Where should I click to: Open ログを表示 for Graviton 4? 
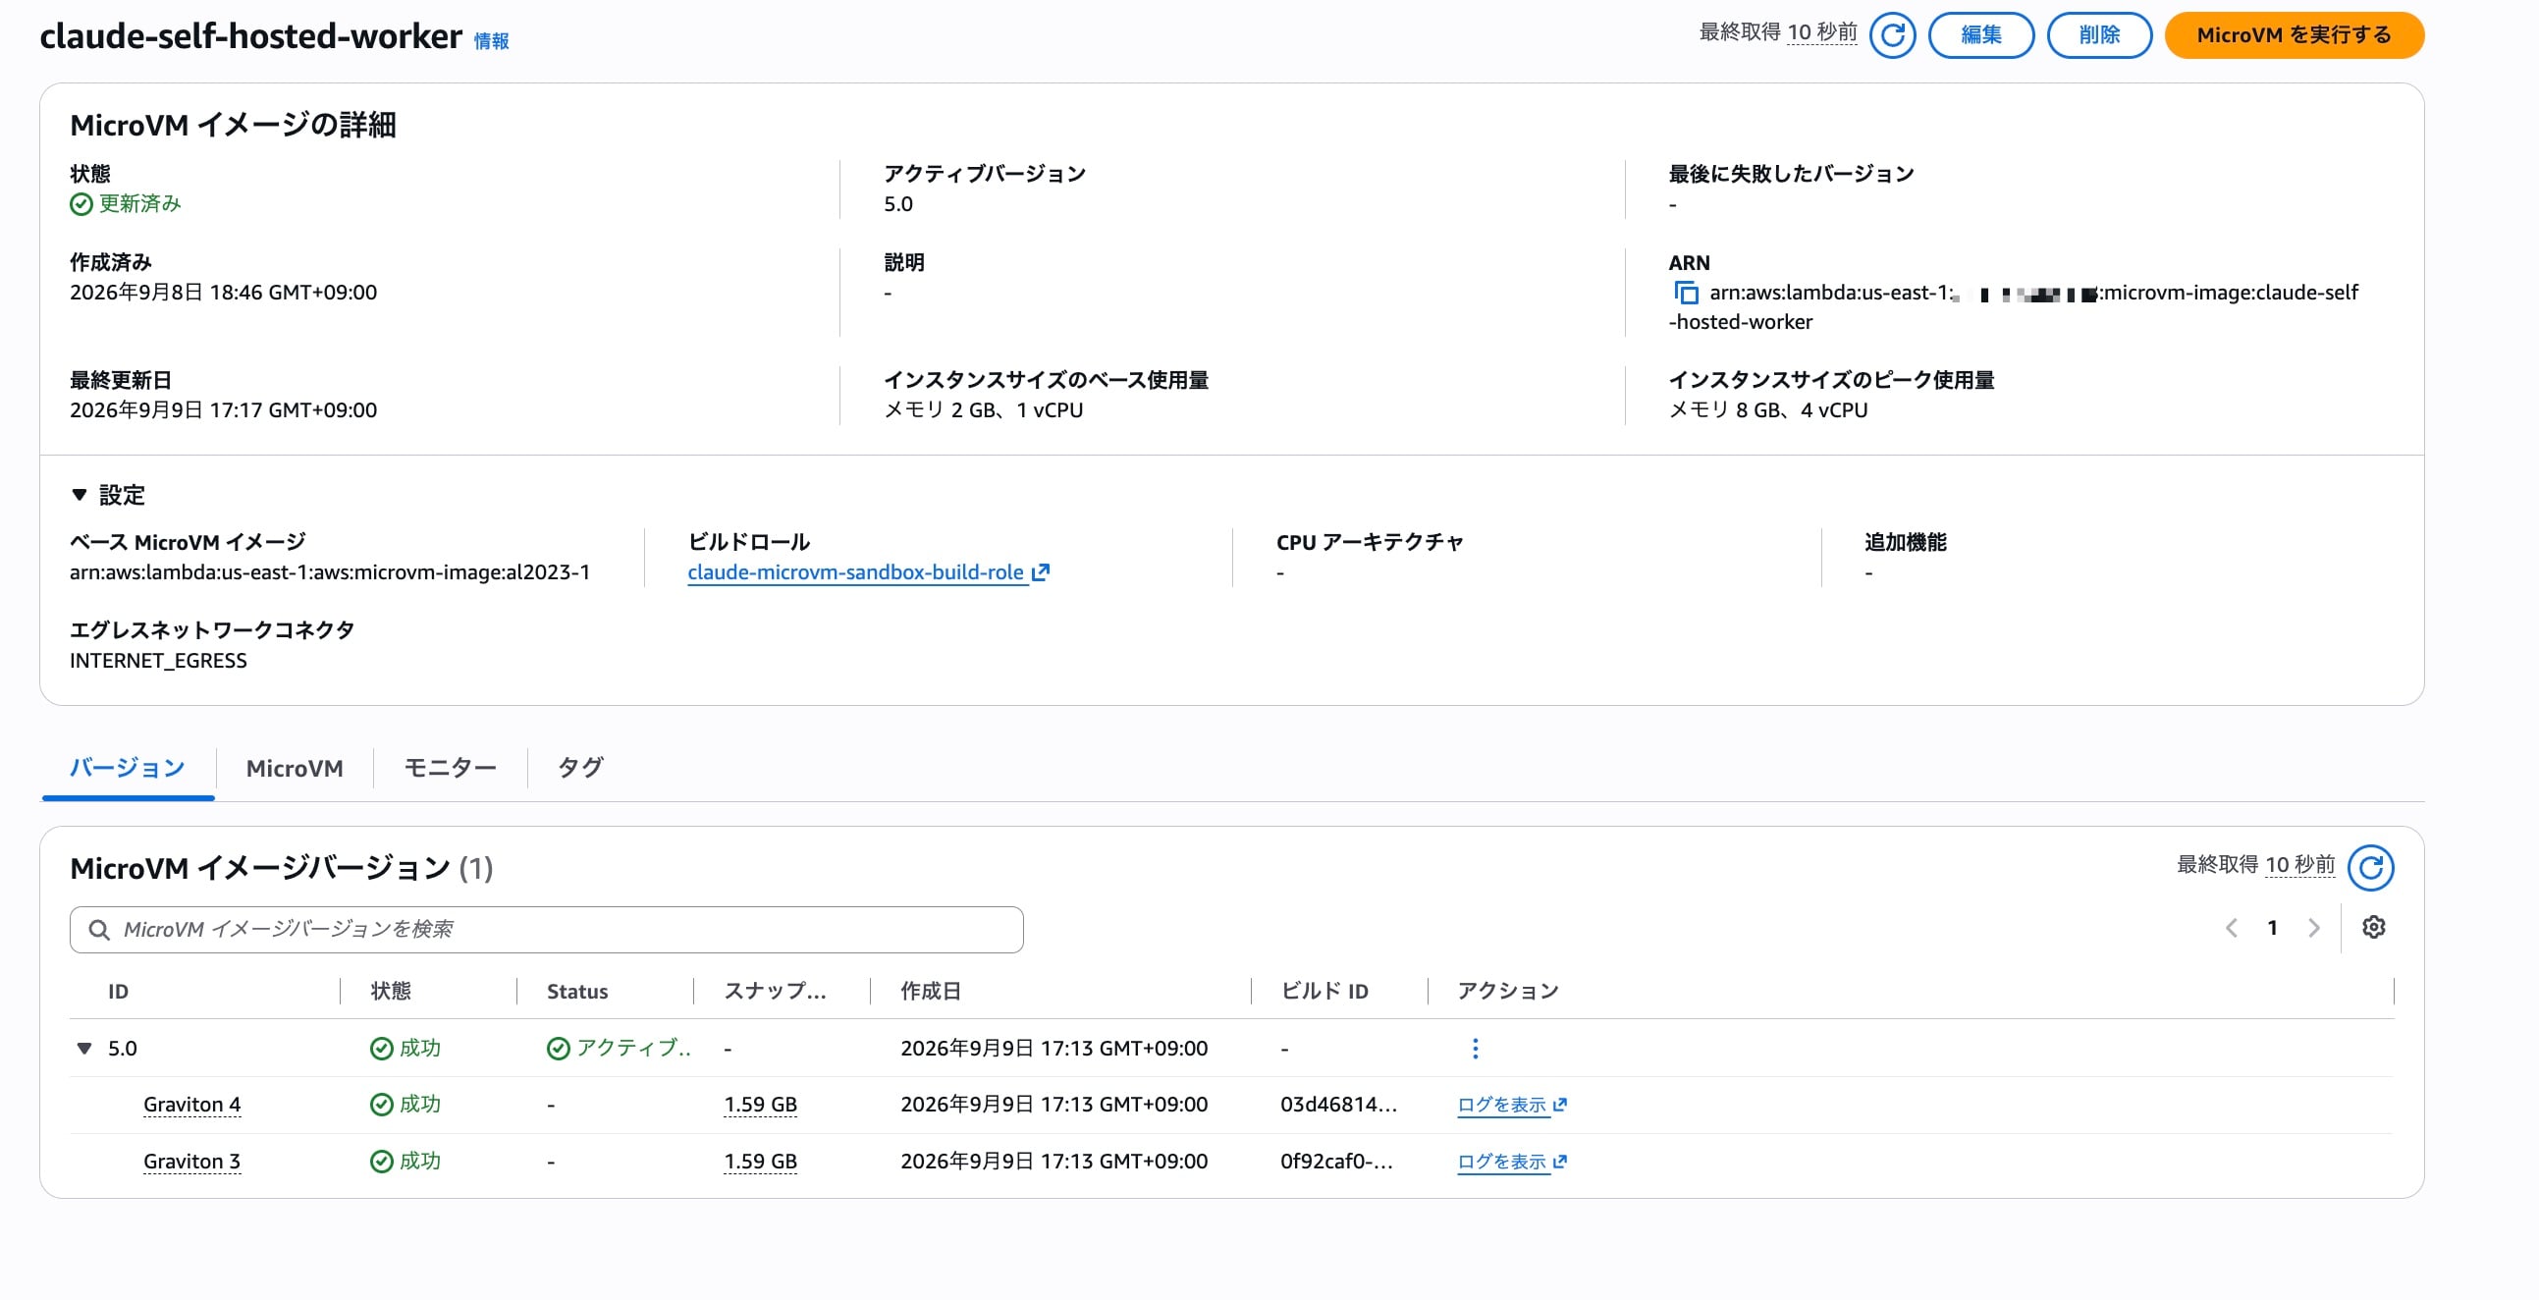[1512, 1105]
